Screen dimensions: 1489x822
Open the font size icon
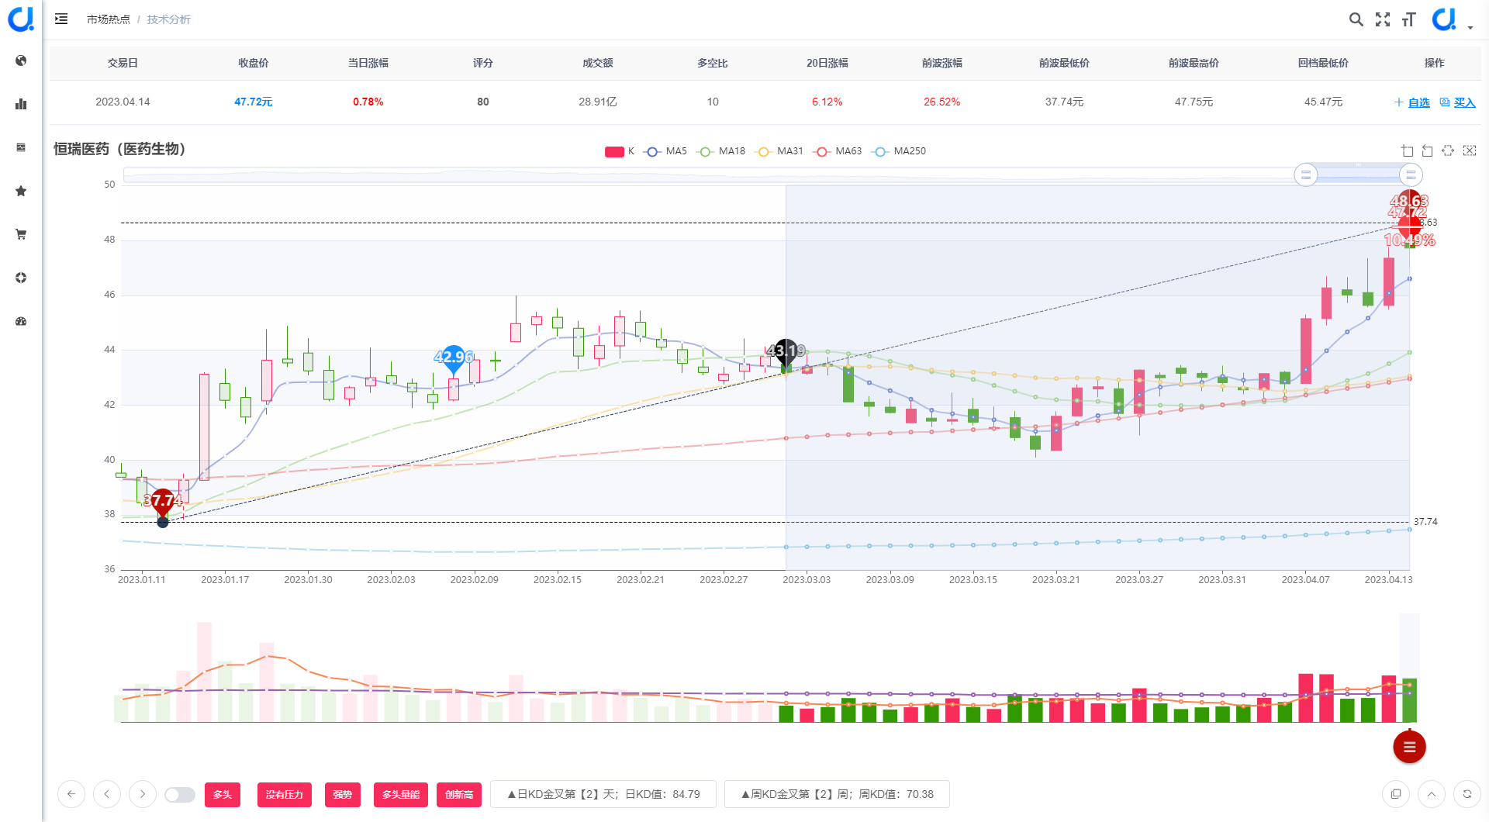[1409, 19]
